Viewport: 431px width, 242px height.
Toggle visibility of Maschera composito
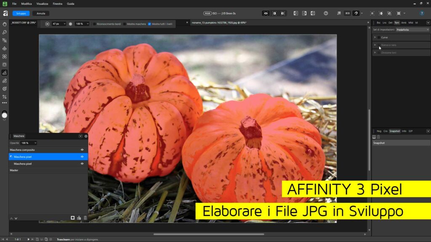click(82, 150)
